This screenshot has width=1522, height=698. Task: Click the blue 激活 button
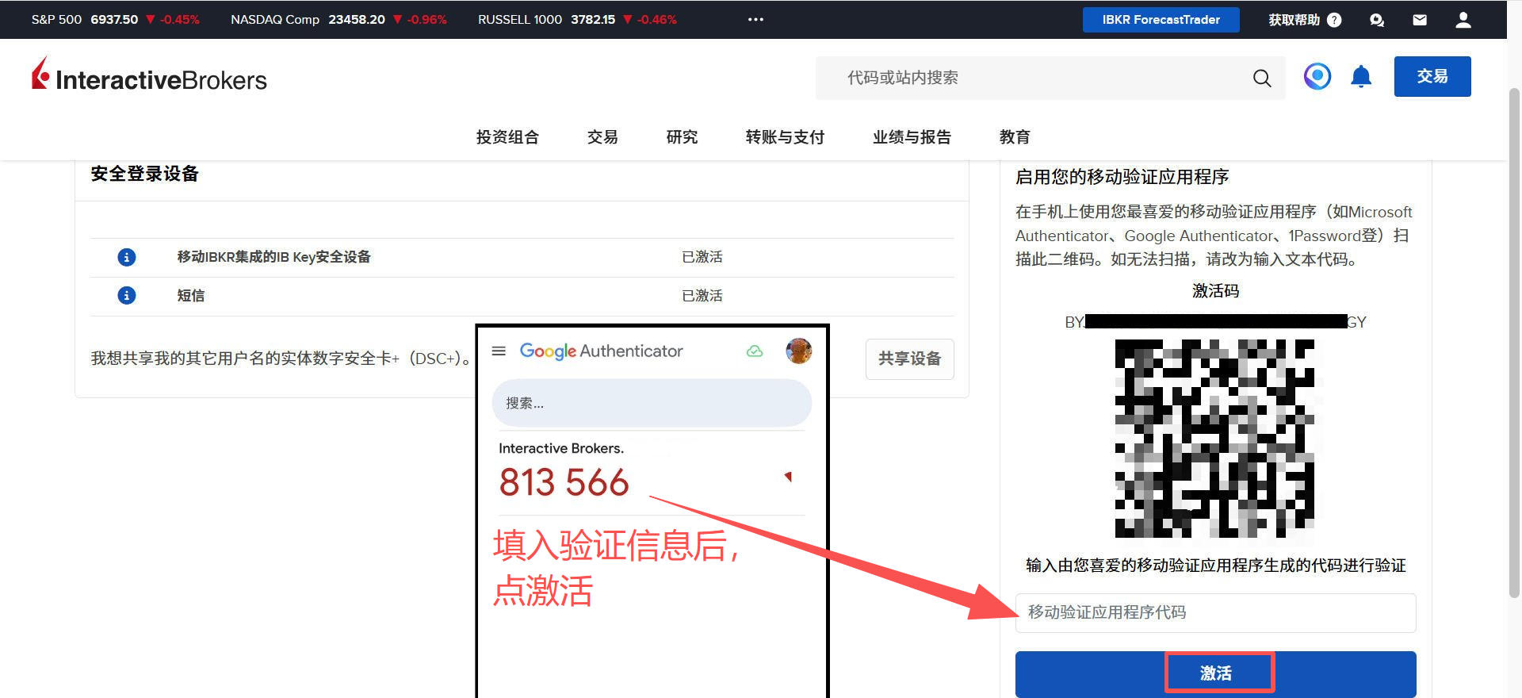click(1215, 673)
